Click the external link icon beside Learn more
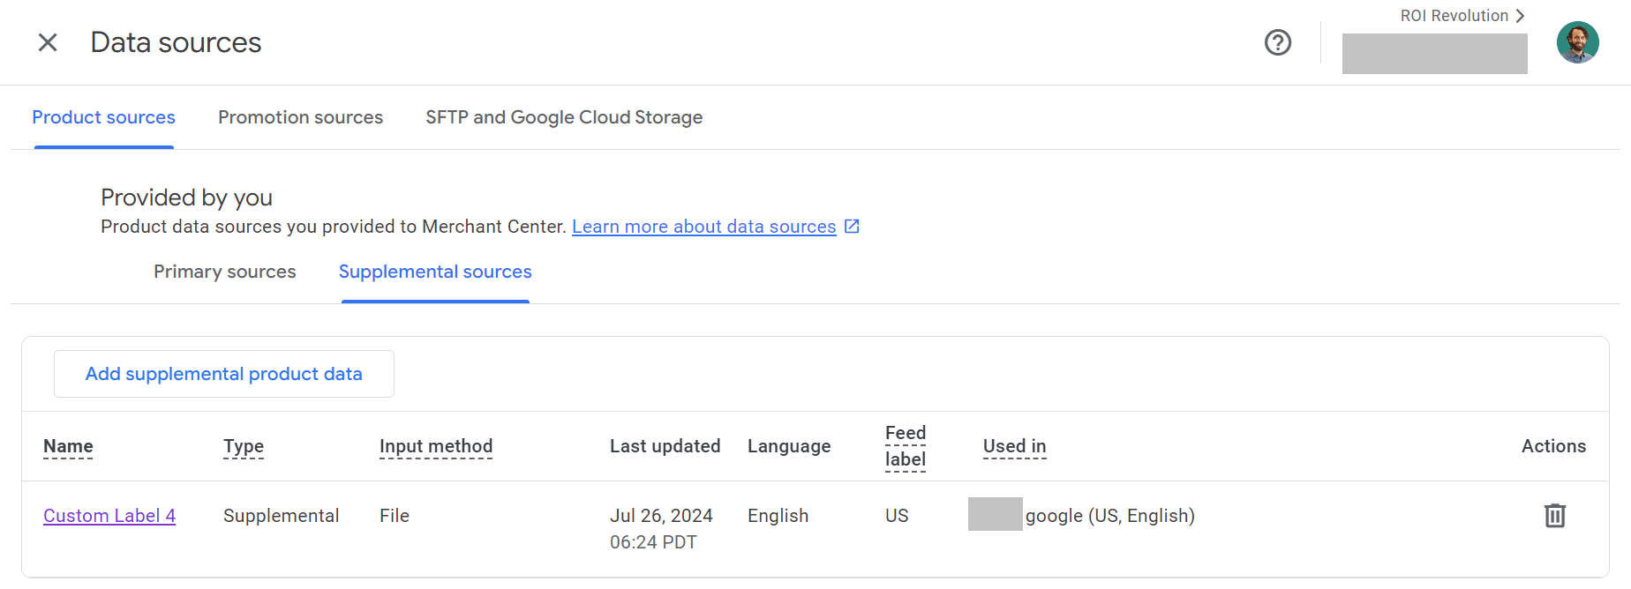The height and width of the screenshot is (589, 1631). tap(852, 227)
